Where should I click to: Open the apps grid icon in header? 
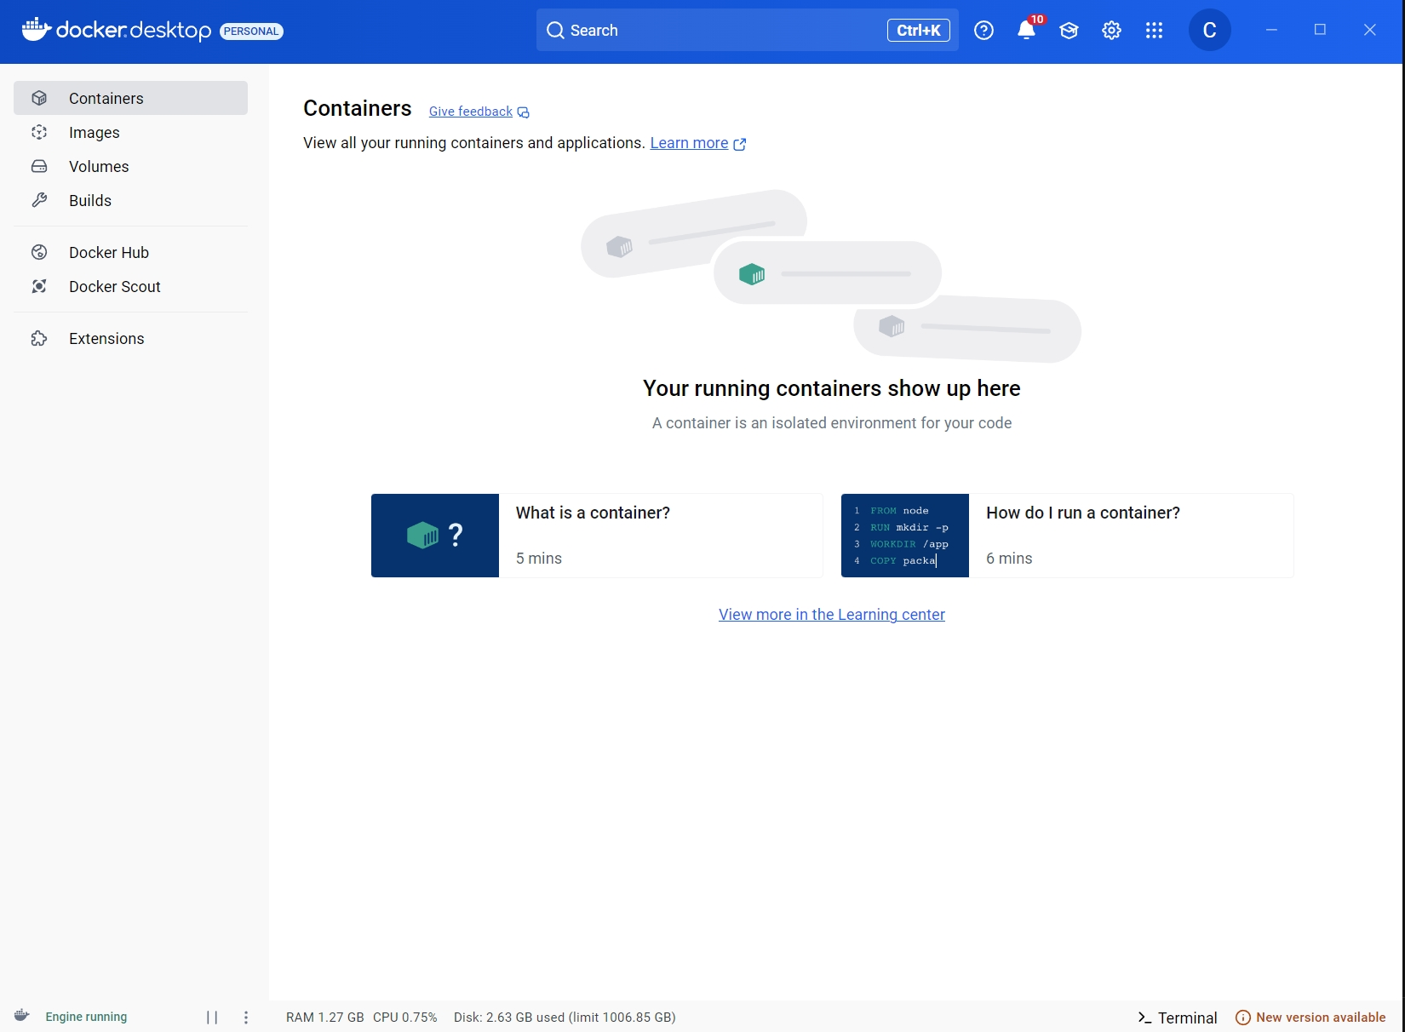coord(1154,31)
